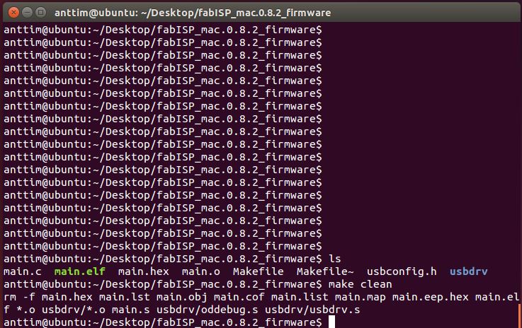Click the main.c file name
Image resolution: width=522 pixels, height=328 pixels.
click(22, 271)
